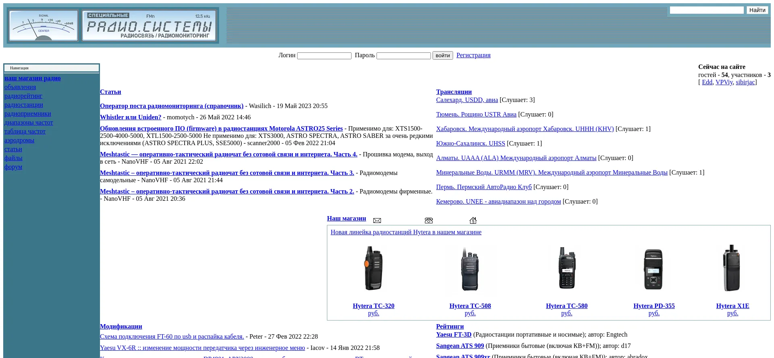The height and width of the screenshot is (358, 774).
Task: Open the Sangean ATS 909 rating link
Action: click(x=460, y=346)
